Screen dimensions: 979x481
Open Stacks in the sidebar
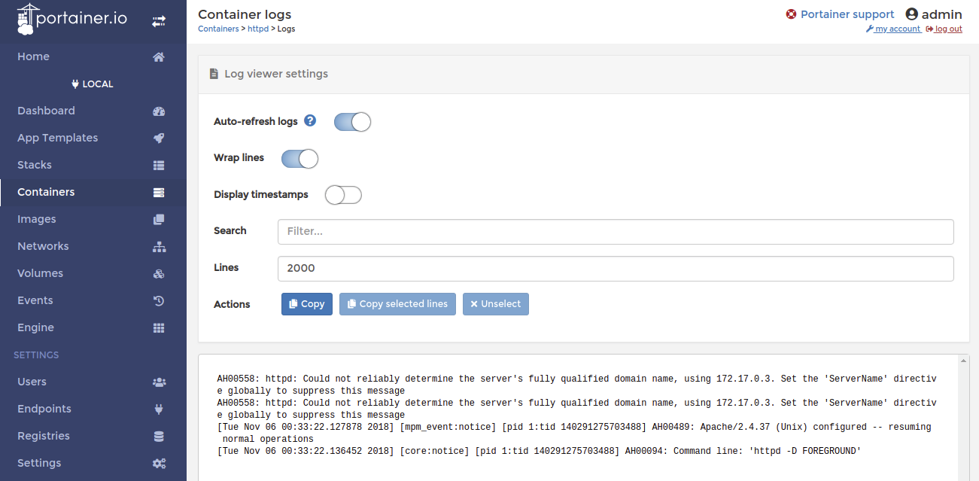[x=35, y=165]
